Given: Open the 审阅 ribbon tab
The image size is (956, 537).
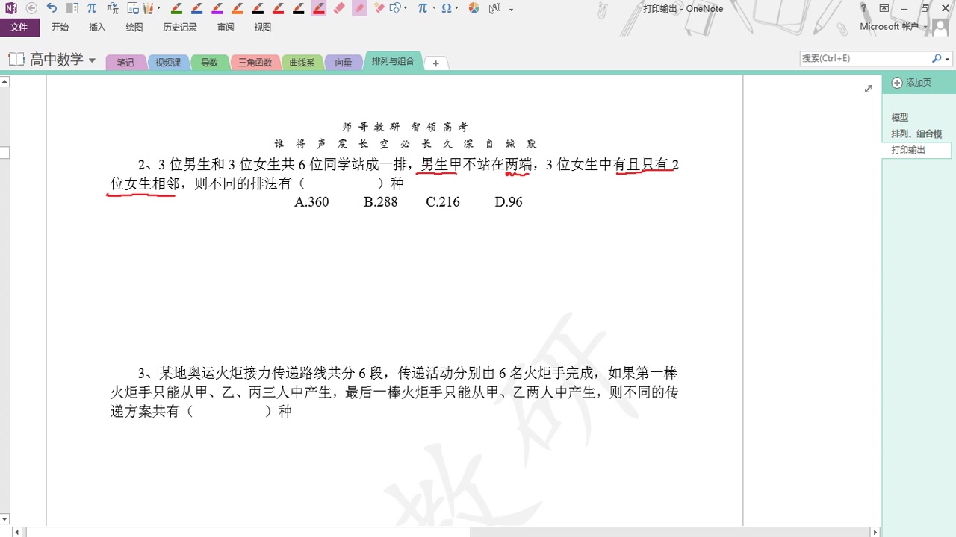Looking at the screenshot, I should pyautogui.click(x=226, y=27).
